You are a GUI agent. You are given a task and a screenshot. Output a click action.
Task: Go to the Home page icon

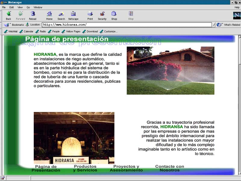pyautogui.click(x=49, y=14)
